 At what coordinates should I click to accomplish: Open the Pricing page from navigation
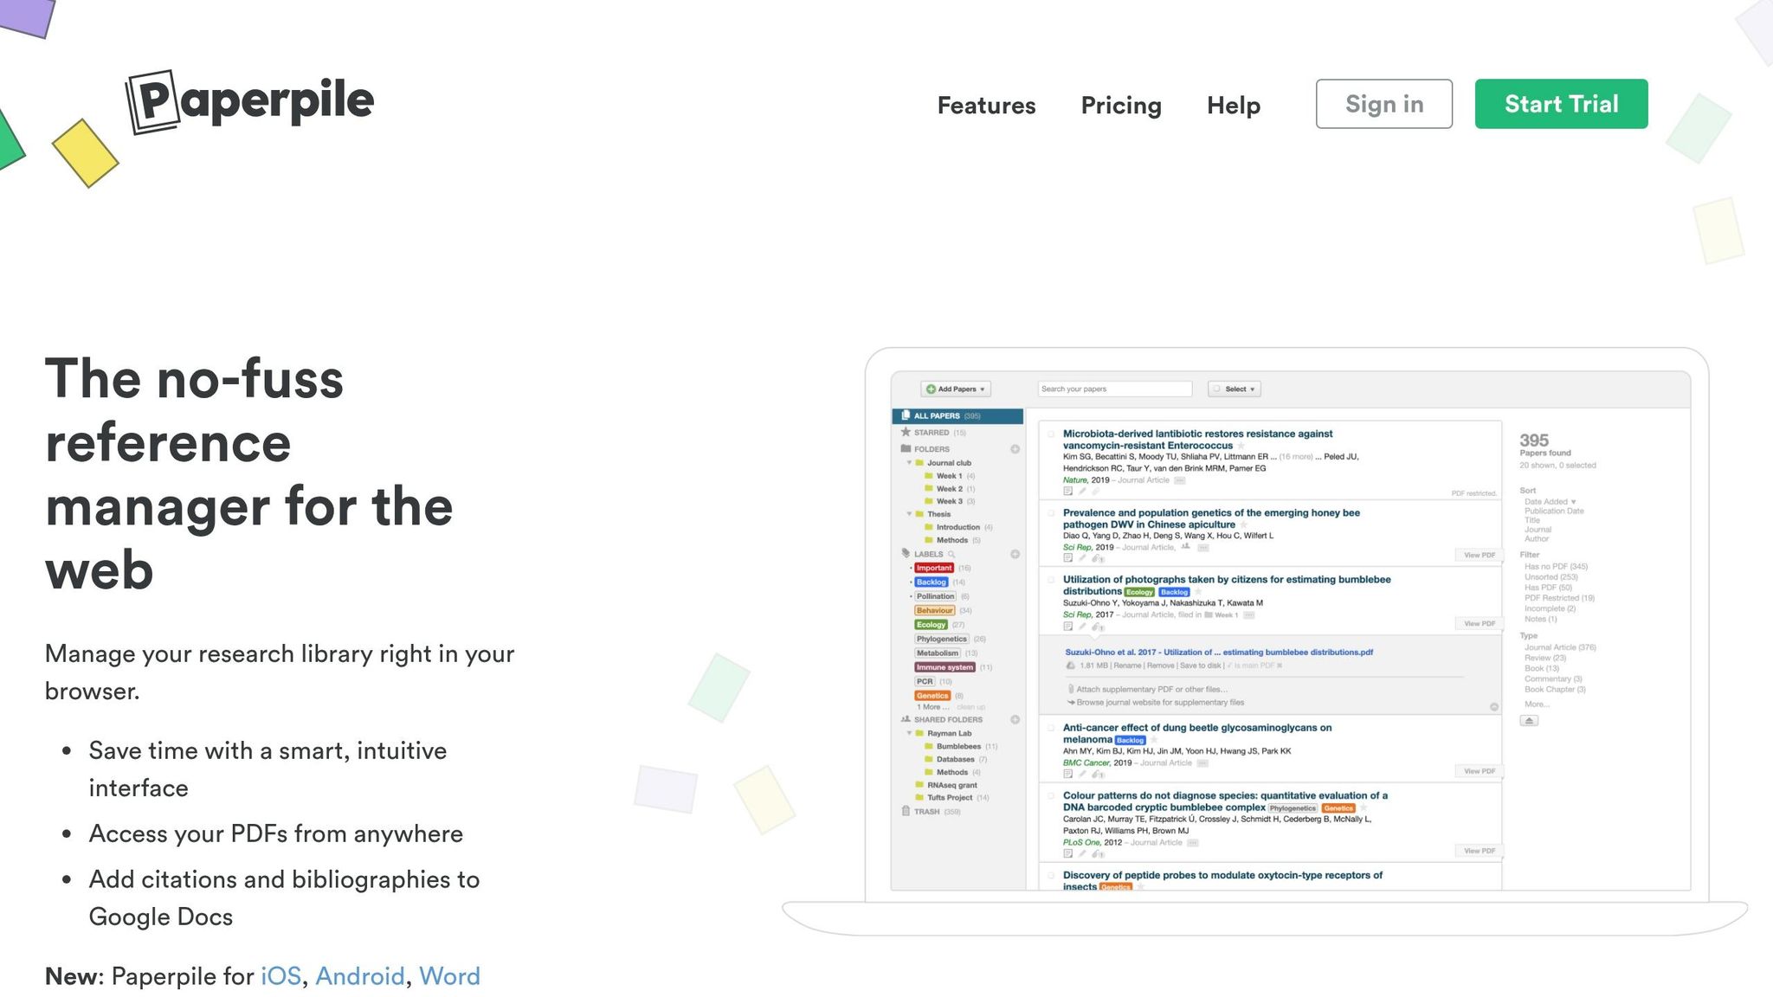[1120, 106]
